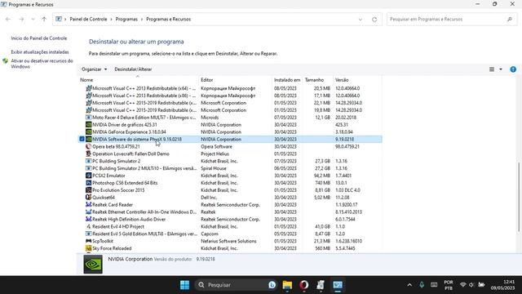Click the PCSX2 Emulator icon
This screenshot has width=522, height=294.
[x=89, y=176]
